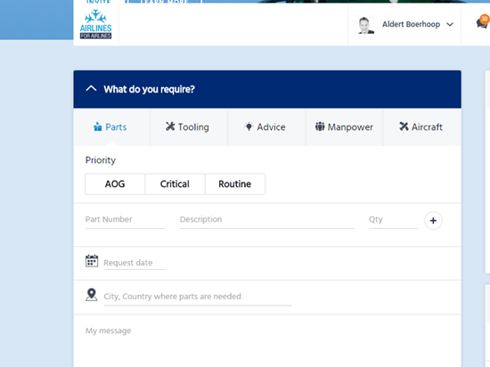490x367 pixels.
Task: Click the calendar icon
Action: point(92,261)
